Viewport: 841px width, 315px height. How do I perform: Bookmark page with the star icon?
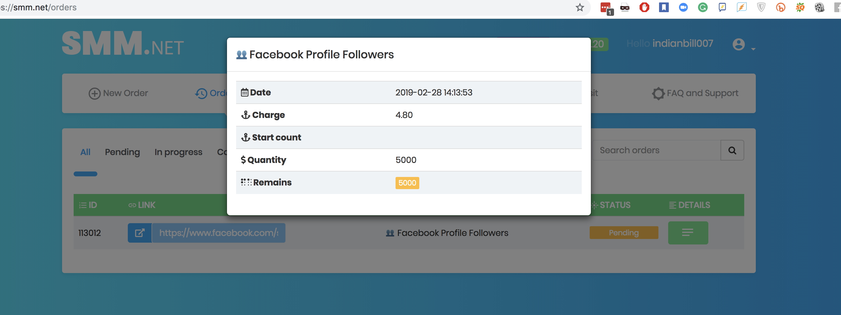[580, 7]
